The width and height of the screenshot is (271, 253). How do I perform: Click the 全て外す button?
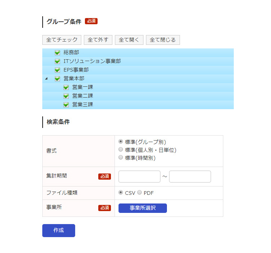point(98,40)
